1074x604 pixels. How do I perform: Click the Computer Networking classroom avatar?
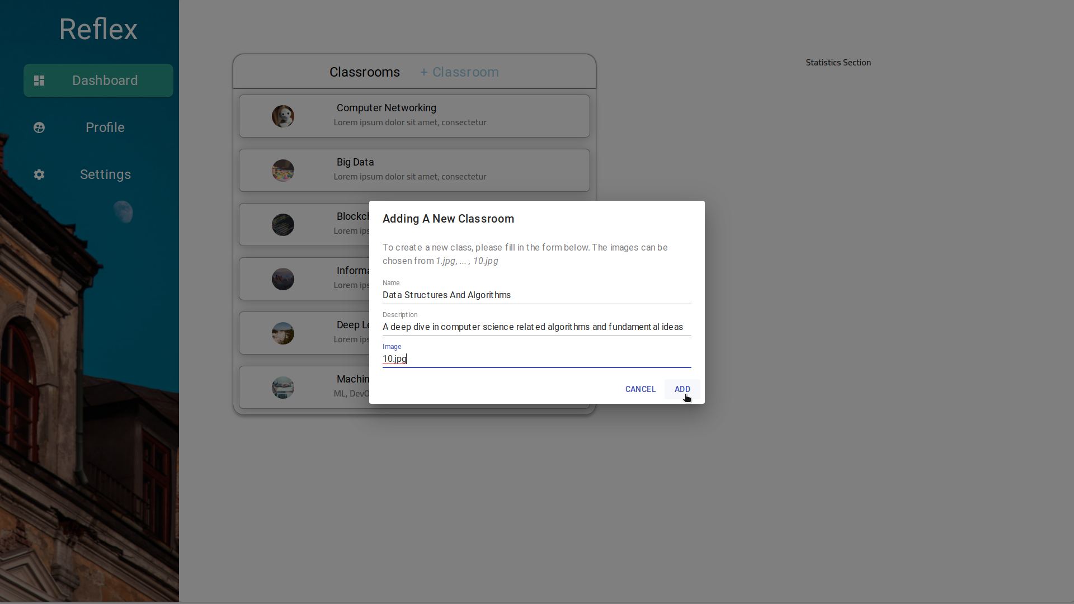pos(283,116)
